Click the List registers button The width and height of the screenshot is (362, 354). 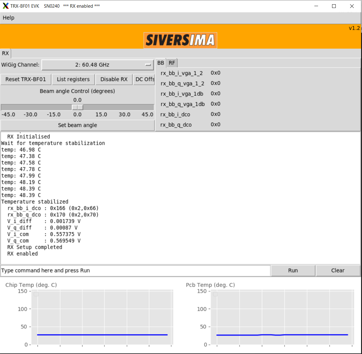[x=73, y=79]
